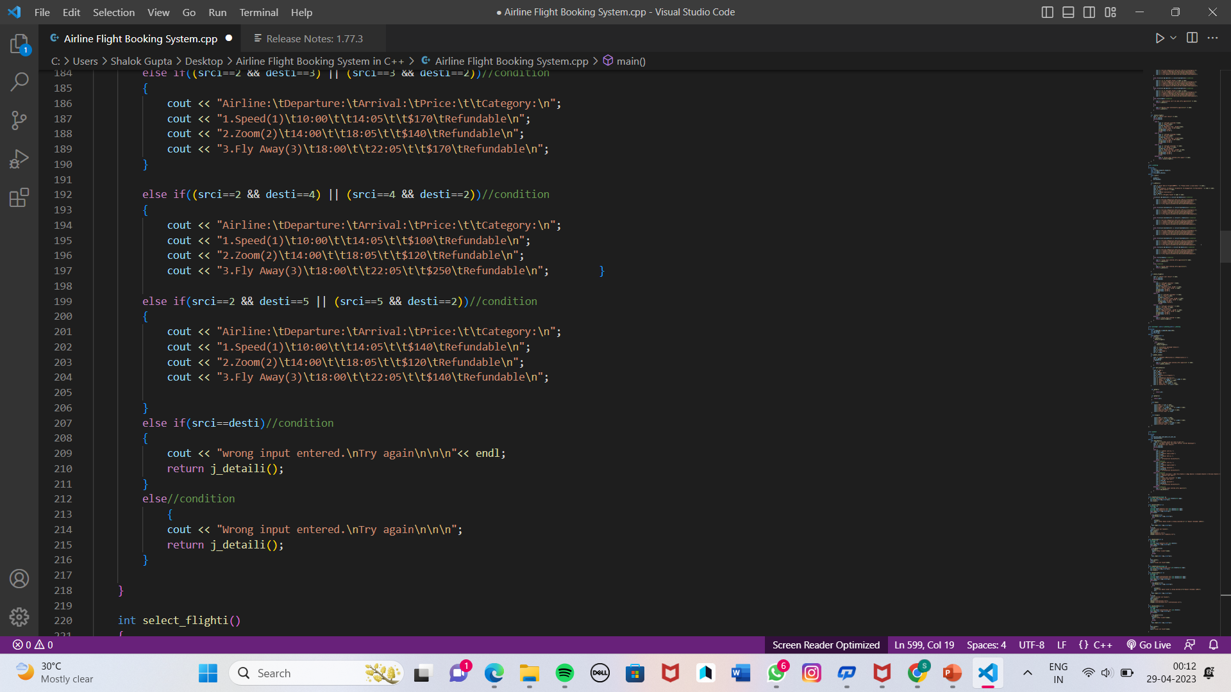Viewport: 1231px width, 692px height.
Task: Open the Manage settings gear
Action: tap(19, 617)
